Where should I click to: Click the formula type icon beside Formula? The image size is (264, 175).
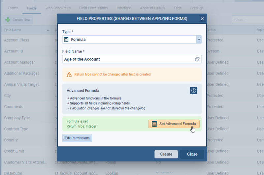tap(66, 40)
